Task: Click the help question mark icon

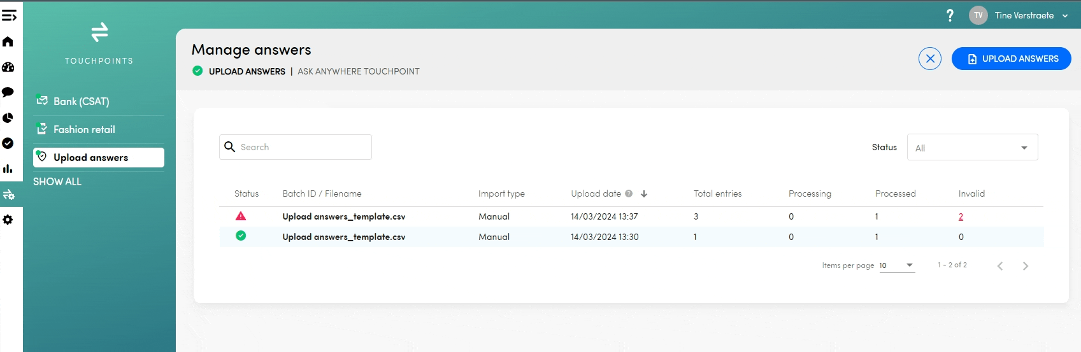Action: pos(950,15)
